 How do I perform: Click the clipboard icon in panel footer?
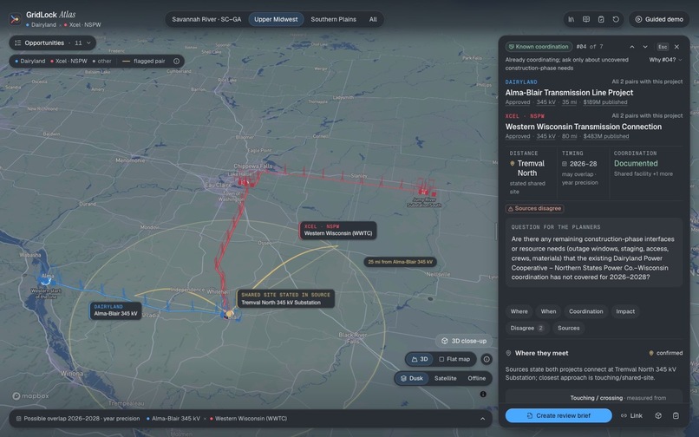click(676, 415)
